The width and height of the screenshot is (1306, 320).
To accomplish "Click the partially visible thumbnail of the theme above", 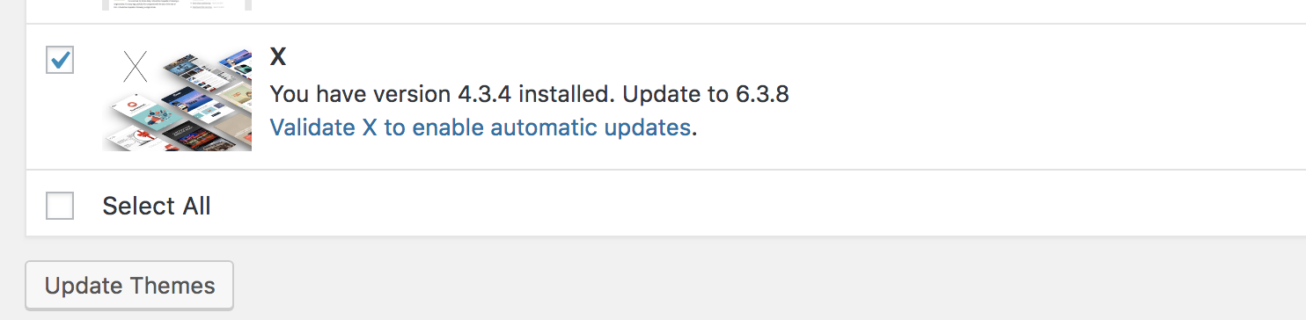I will coord(177,5).
